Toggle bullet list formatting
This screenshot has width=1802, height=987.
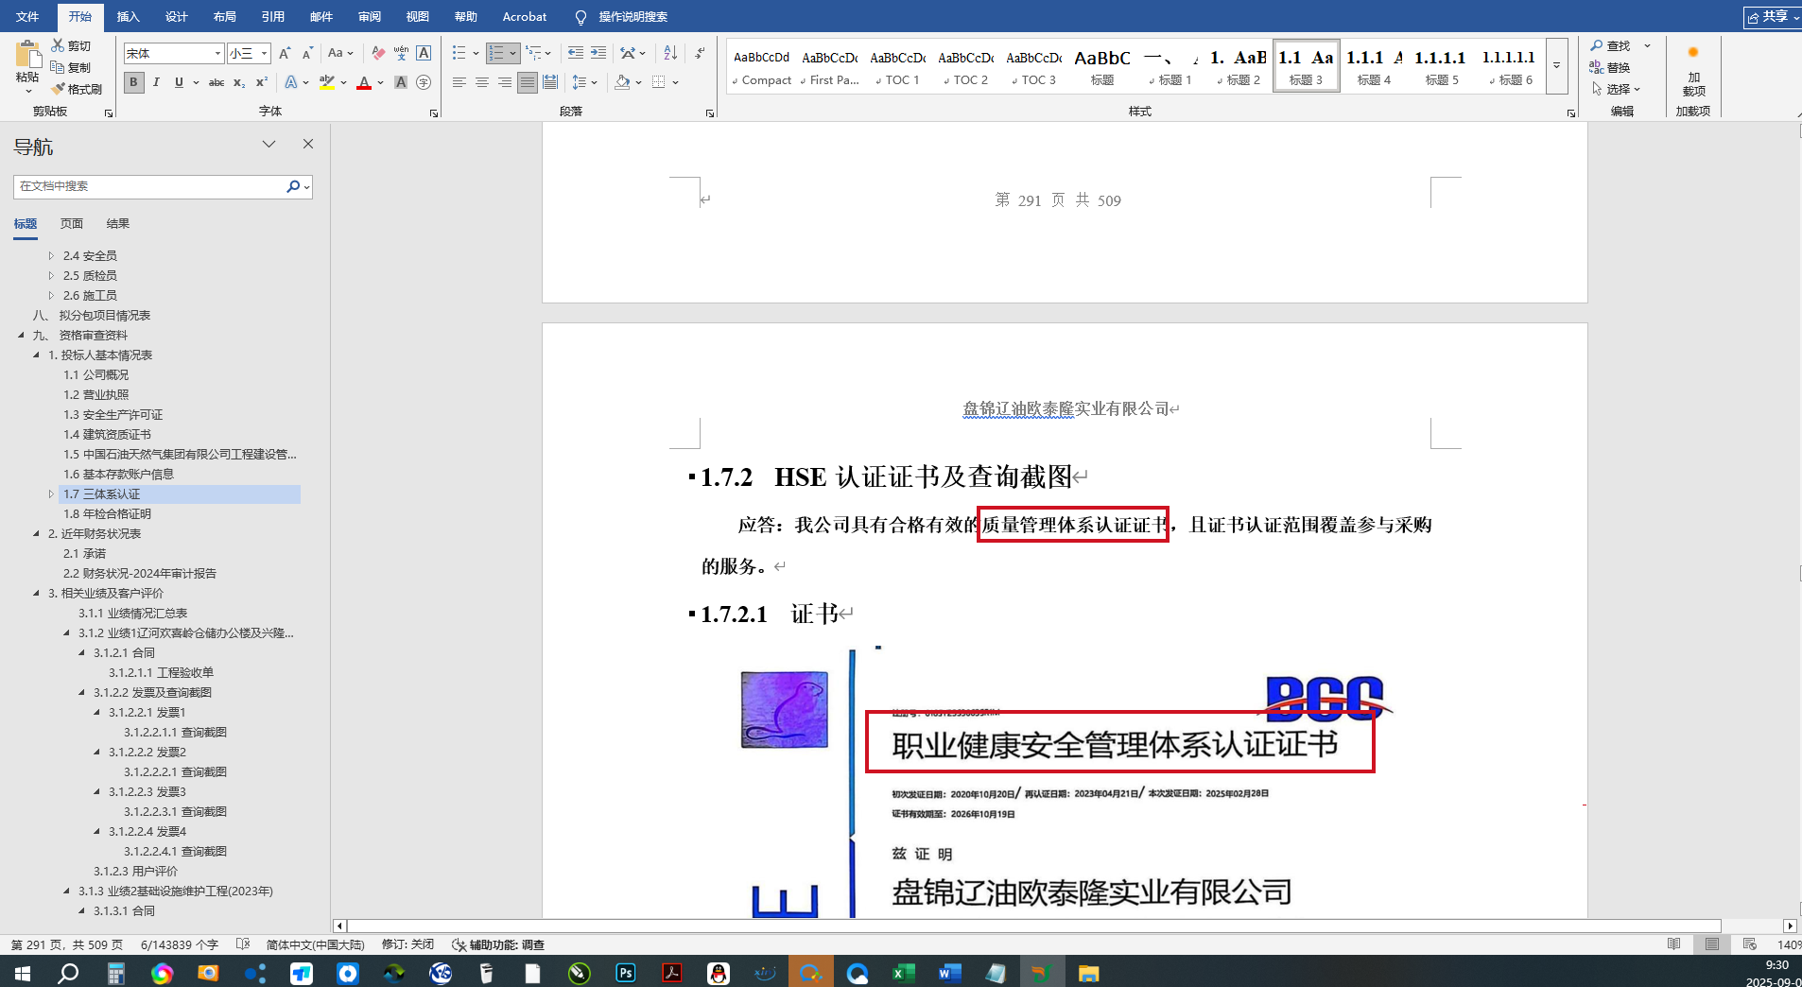coord(459,54)
